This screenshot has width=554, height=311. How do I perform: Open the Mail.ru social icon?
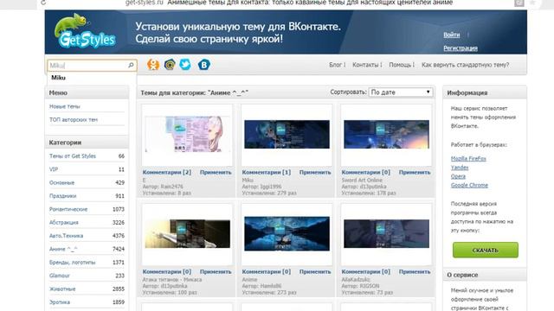coord(170,65)
